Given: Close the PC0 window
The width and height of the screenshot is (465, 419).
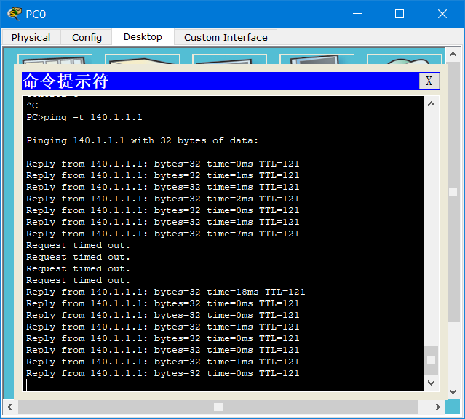Looking at the screenshot, I should (442, 14).
